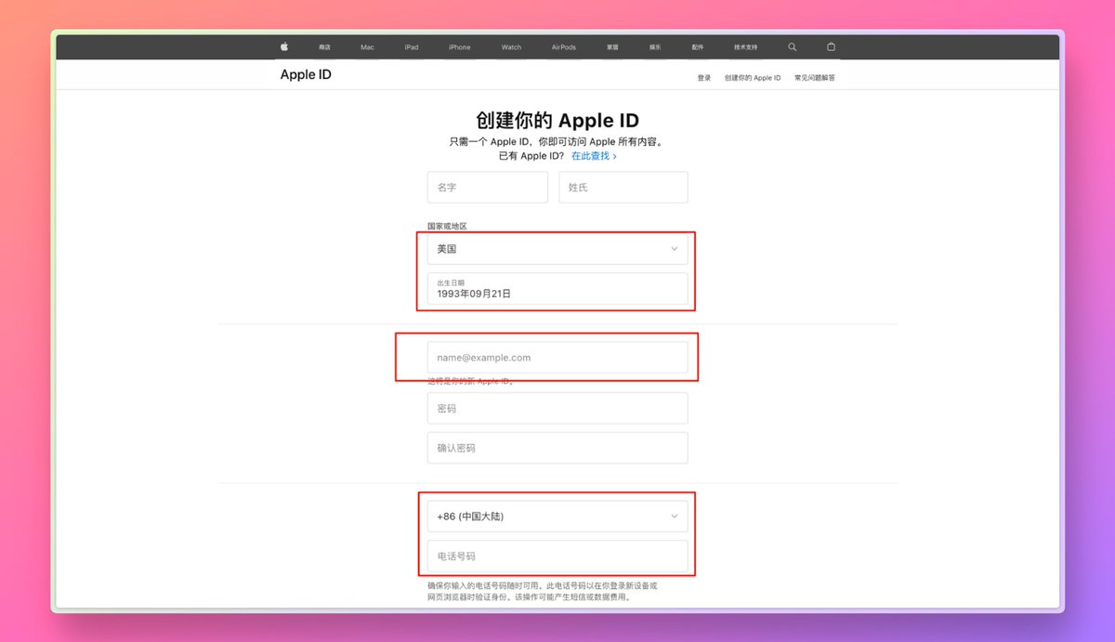The height and width of the screenshot is (642, 1115).
Task: Focus the 姓氏 input field
Action: click(623, 187)
